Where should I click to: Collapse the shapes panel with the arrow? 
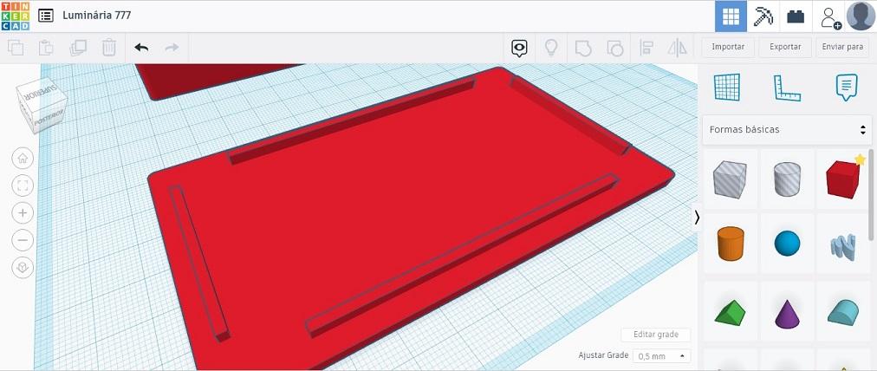pos(697,218)
